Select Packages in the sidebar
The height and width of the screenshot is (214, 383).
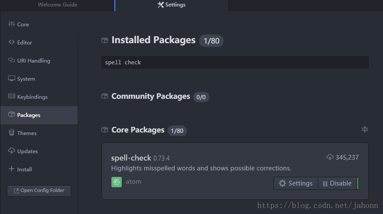(39, 115)
